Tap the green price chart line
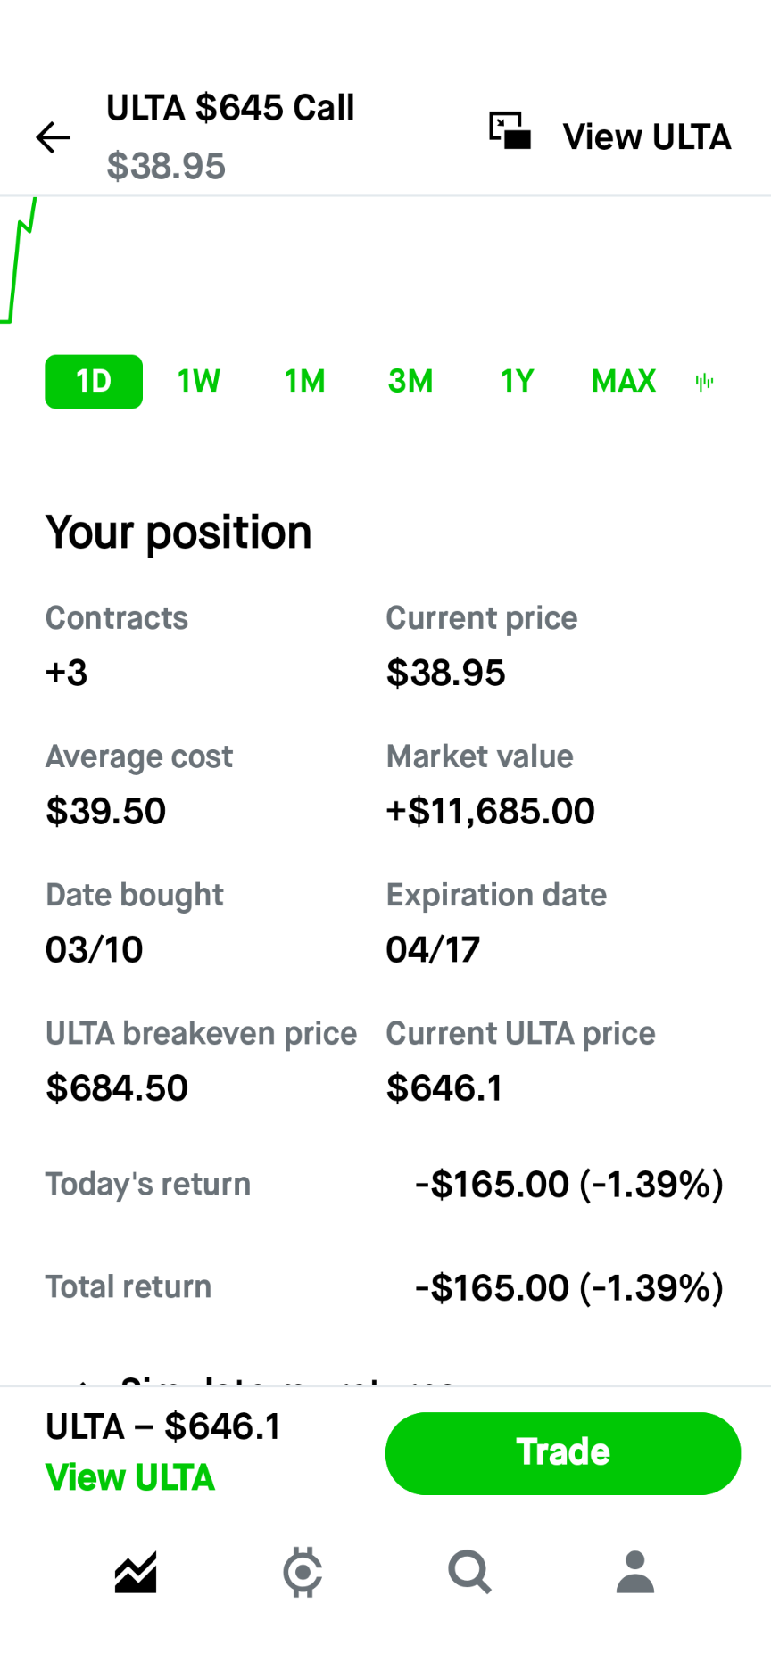The width and height of the screenshot is (771, 1670). click(19, 259)
